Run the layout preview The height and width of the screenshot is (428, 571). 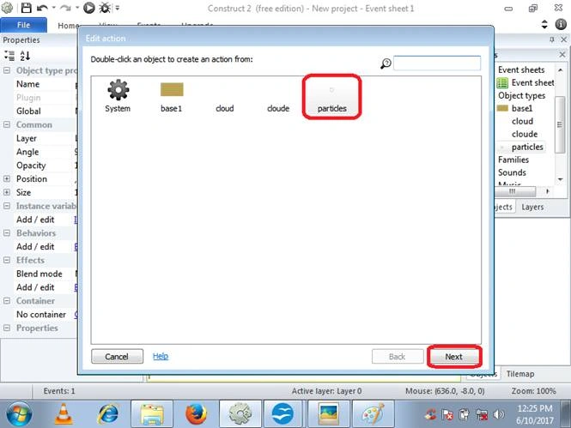tap(88, 8)
